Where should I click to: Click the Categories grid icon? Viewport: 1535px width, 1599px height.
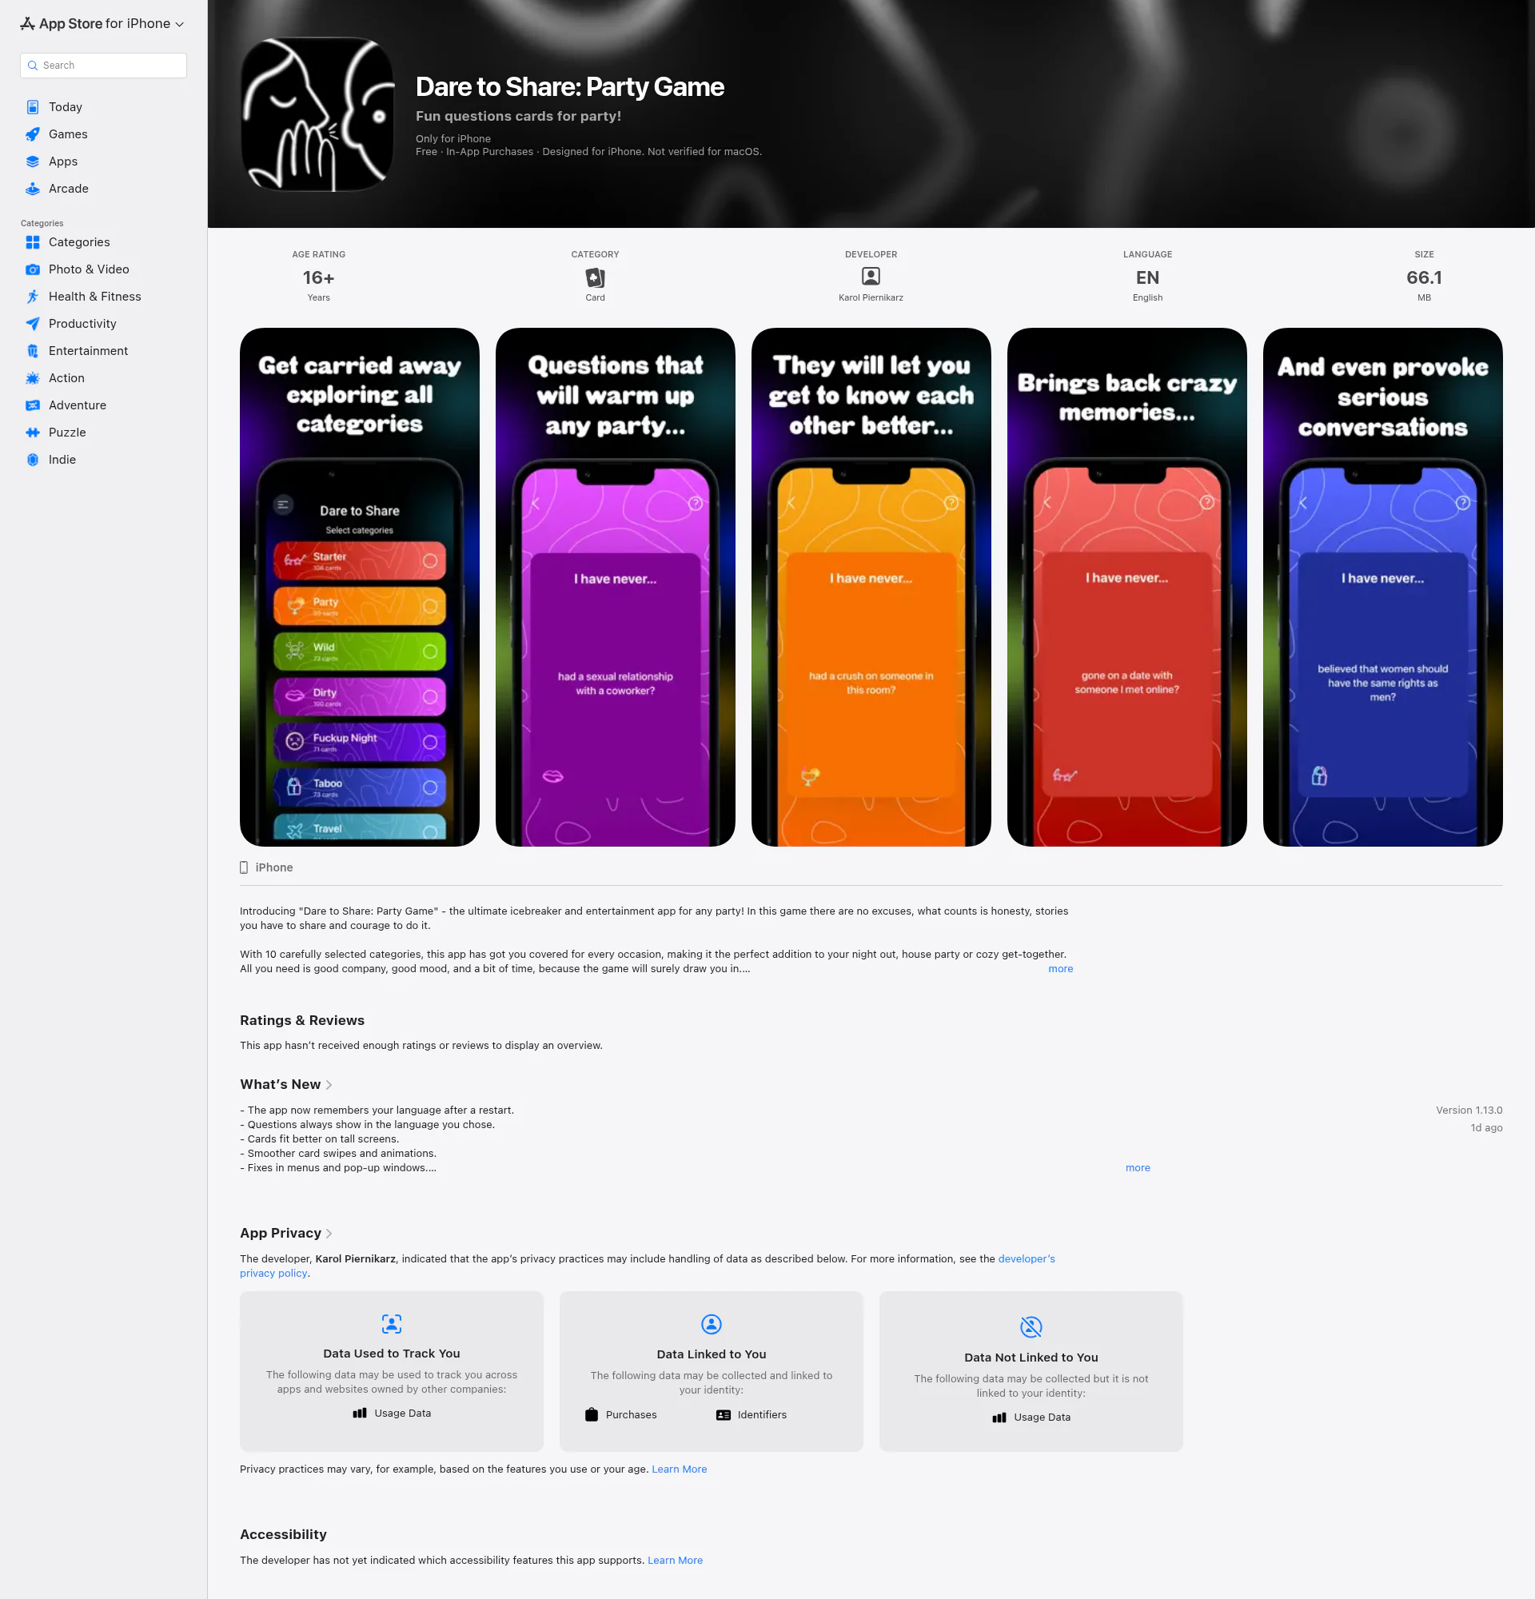33,242
